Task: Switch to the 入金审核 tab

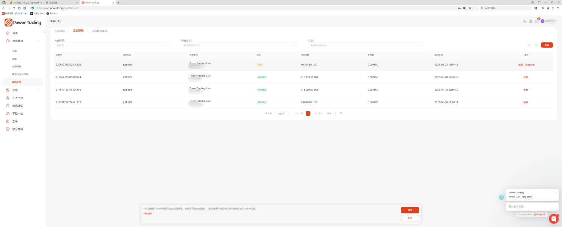Action: [x=59, y=31]
